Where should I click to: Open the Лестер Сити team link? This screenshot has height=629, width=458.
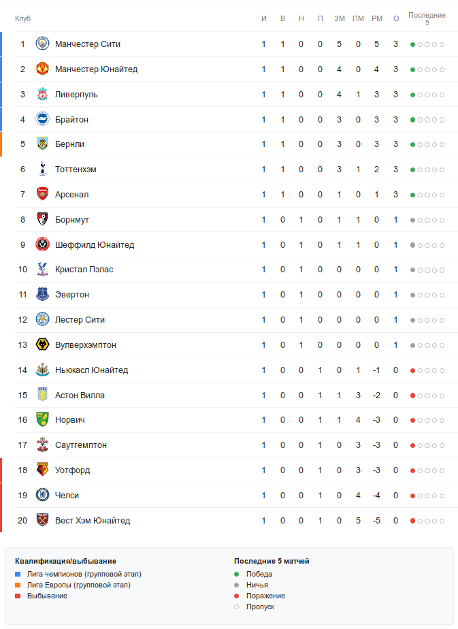click(x=80, y=320)
